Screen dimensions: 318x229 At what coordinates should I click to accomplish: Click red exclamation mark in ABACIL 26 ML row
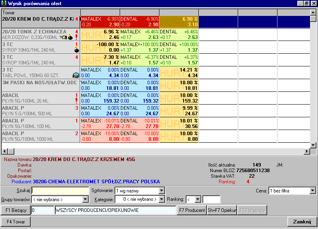coord(76,101)
